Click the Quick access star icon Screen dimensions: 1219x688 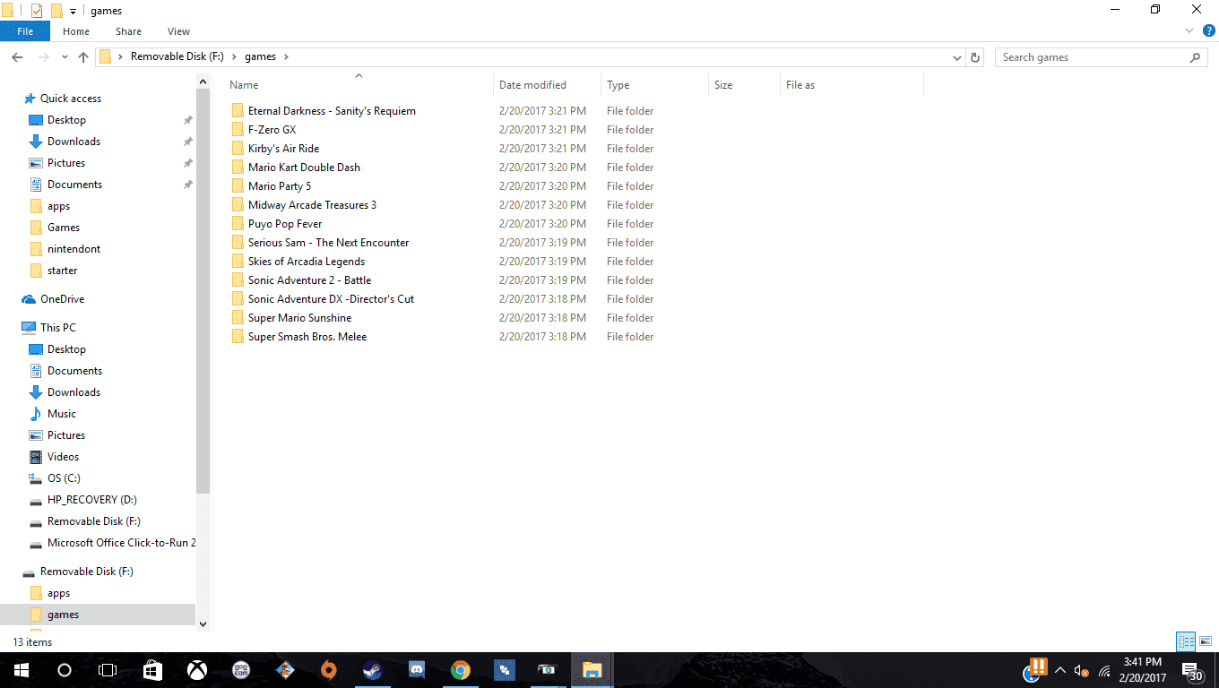point(30,99)
